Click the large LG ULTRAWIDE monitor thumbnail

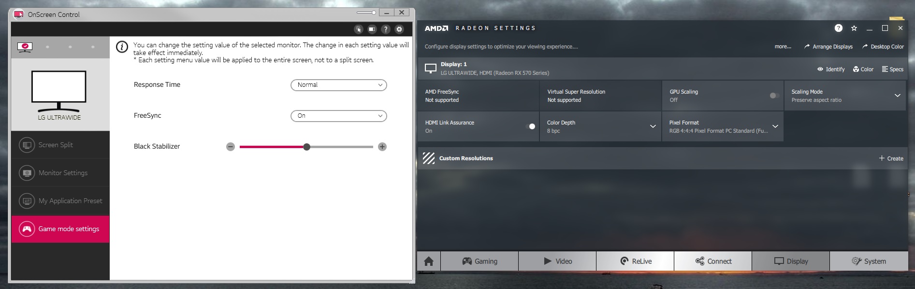coord(59,91)
